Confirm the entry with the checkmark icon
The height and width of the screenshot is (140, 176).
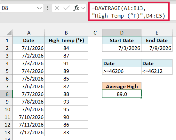[x=66, y=8]
